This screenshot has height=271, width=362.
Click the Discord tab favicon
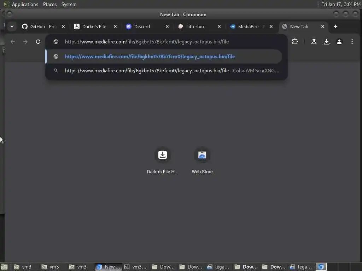click(x=129, y=26)
